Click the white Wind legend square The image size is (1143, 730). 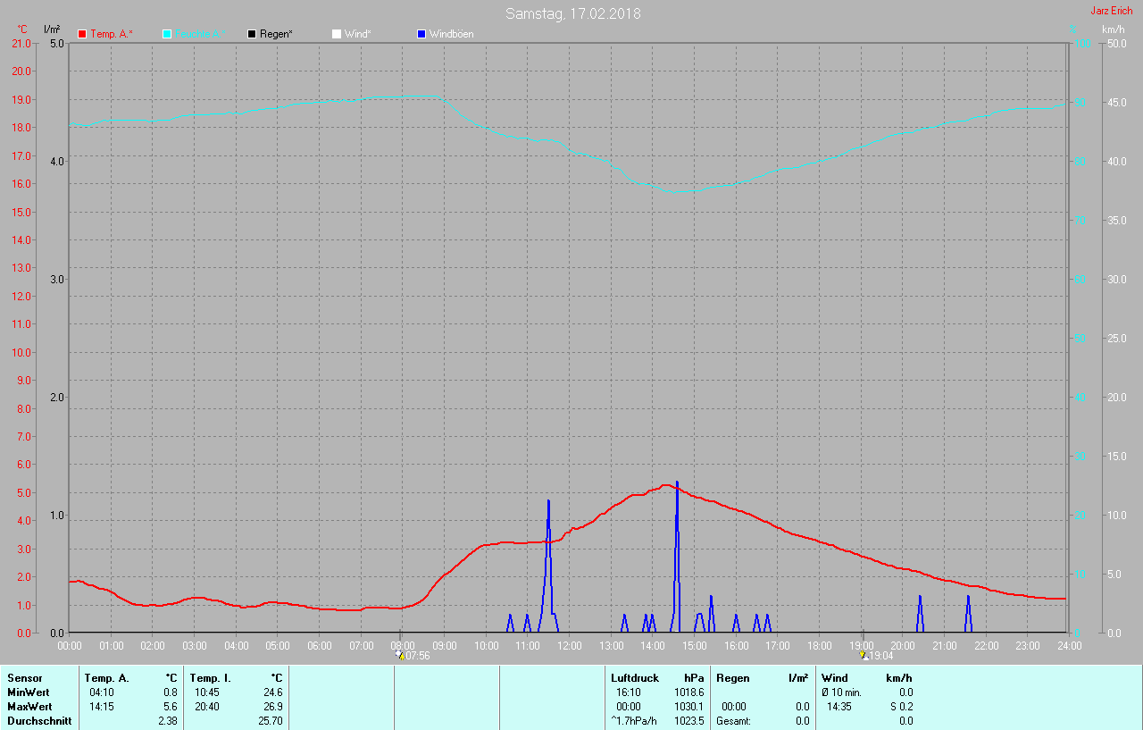(337, 34)
